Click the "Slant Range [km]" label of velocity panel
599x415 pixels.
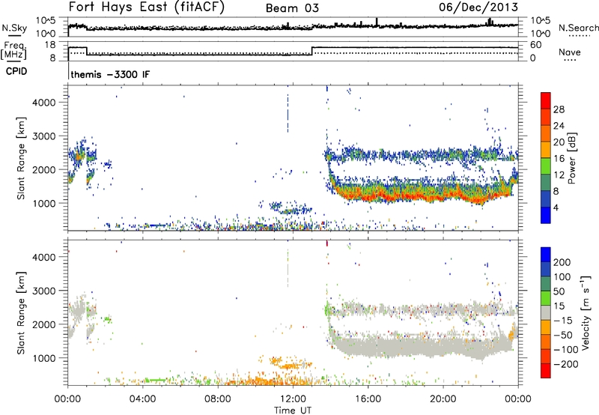[21, 312]
